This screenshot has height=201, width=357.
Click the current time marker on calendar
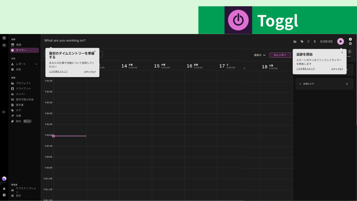[x=53, y=136]
